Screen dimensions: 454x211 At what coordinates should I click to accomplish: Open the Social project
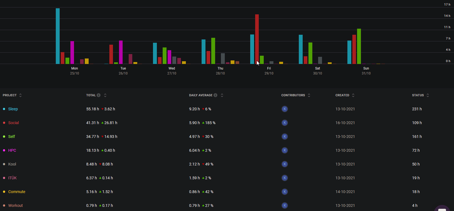(x=14, y=123)
